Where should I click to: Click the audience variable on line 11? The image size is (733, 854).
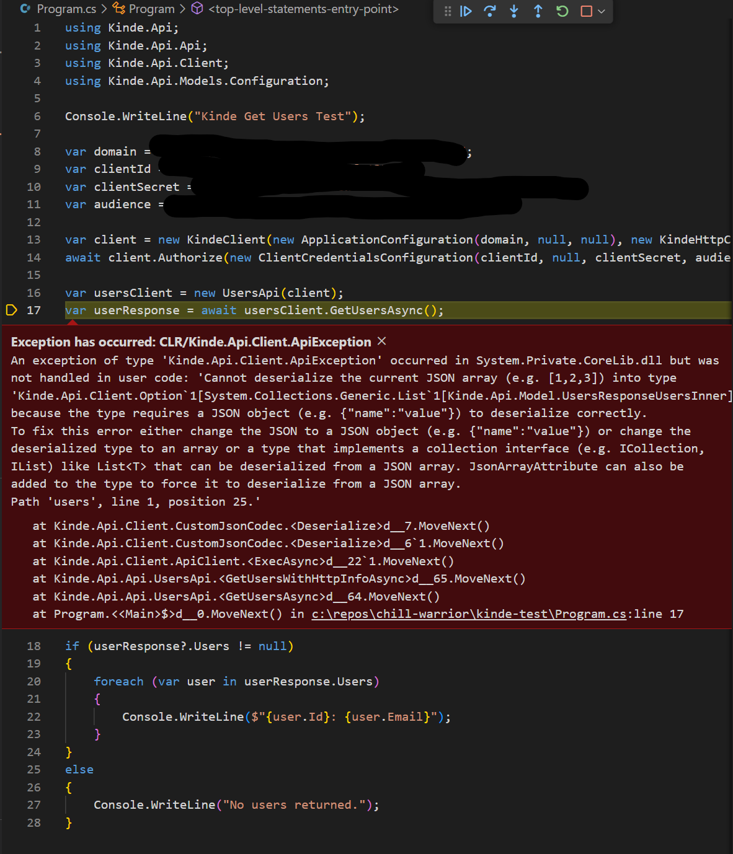122,205
